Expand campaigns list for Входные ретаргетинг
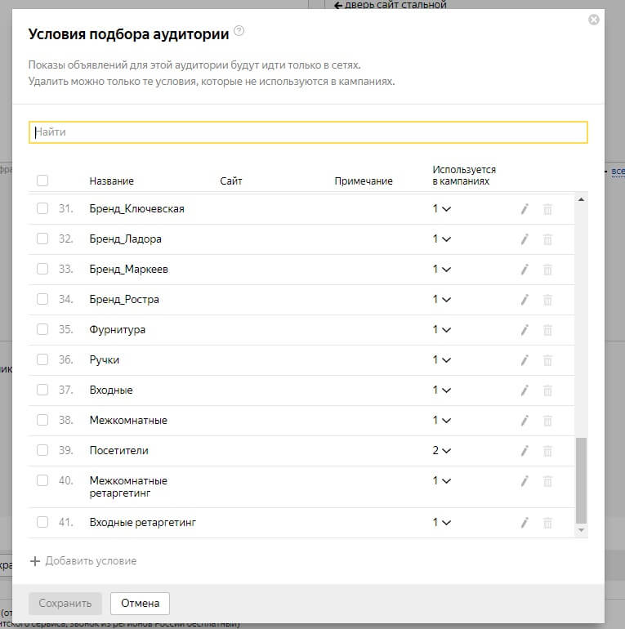 pos(442,523)
